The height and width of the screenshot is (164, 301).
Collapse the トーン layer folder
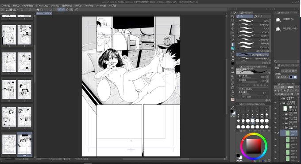click(283, 123)
